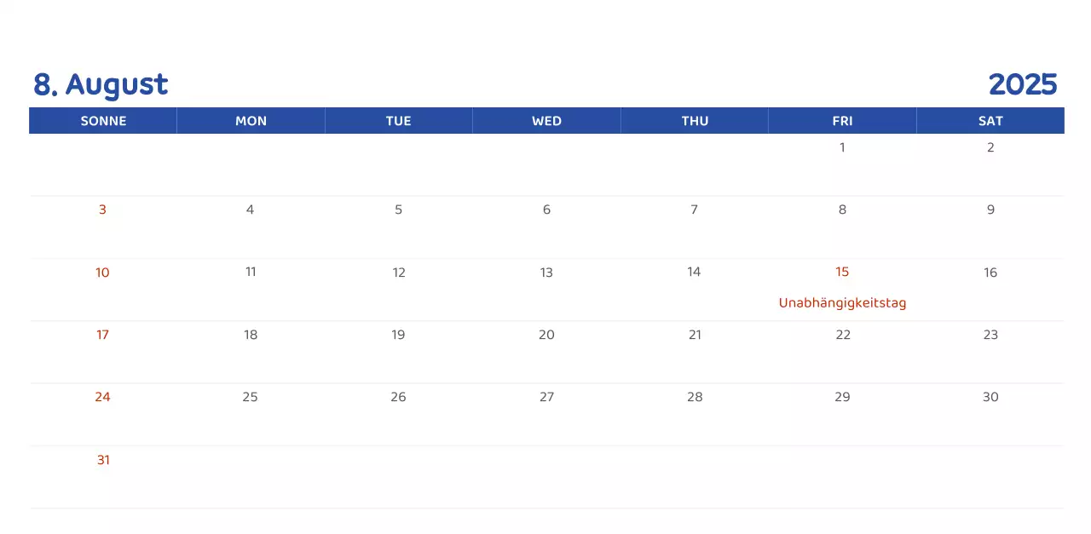Click Thursday the 7th
This screenshot has width=1091, height=534.
(694, 210)
